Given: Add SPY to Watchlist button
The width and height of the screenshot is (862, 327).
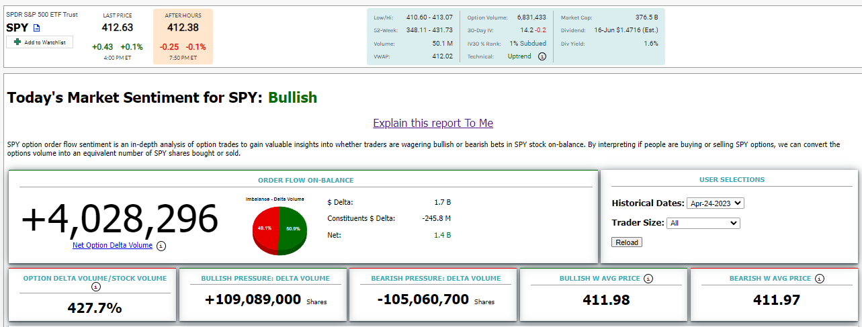Looking at the screenshot, I should click(x=40, y=42).
